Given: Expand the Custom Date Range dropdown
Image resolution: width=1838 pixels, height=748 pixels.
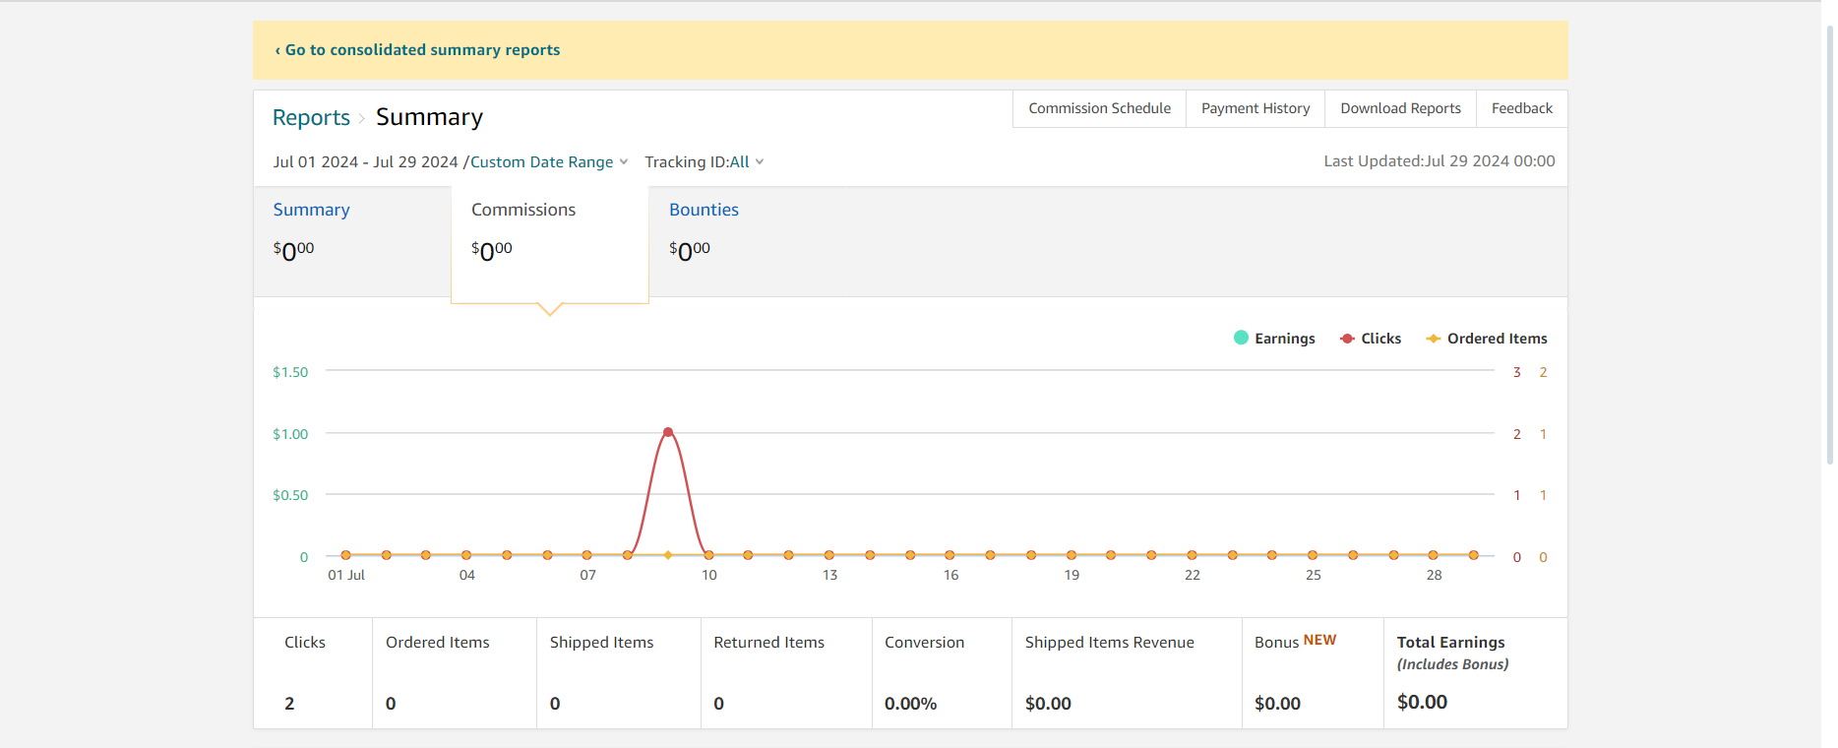Looking at the screenshot, I should tap(549, 162).
